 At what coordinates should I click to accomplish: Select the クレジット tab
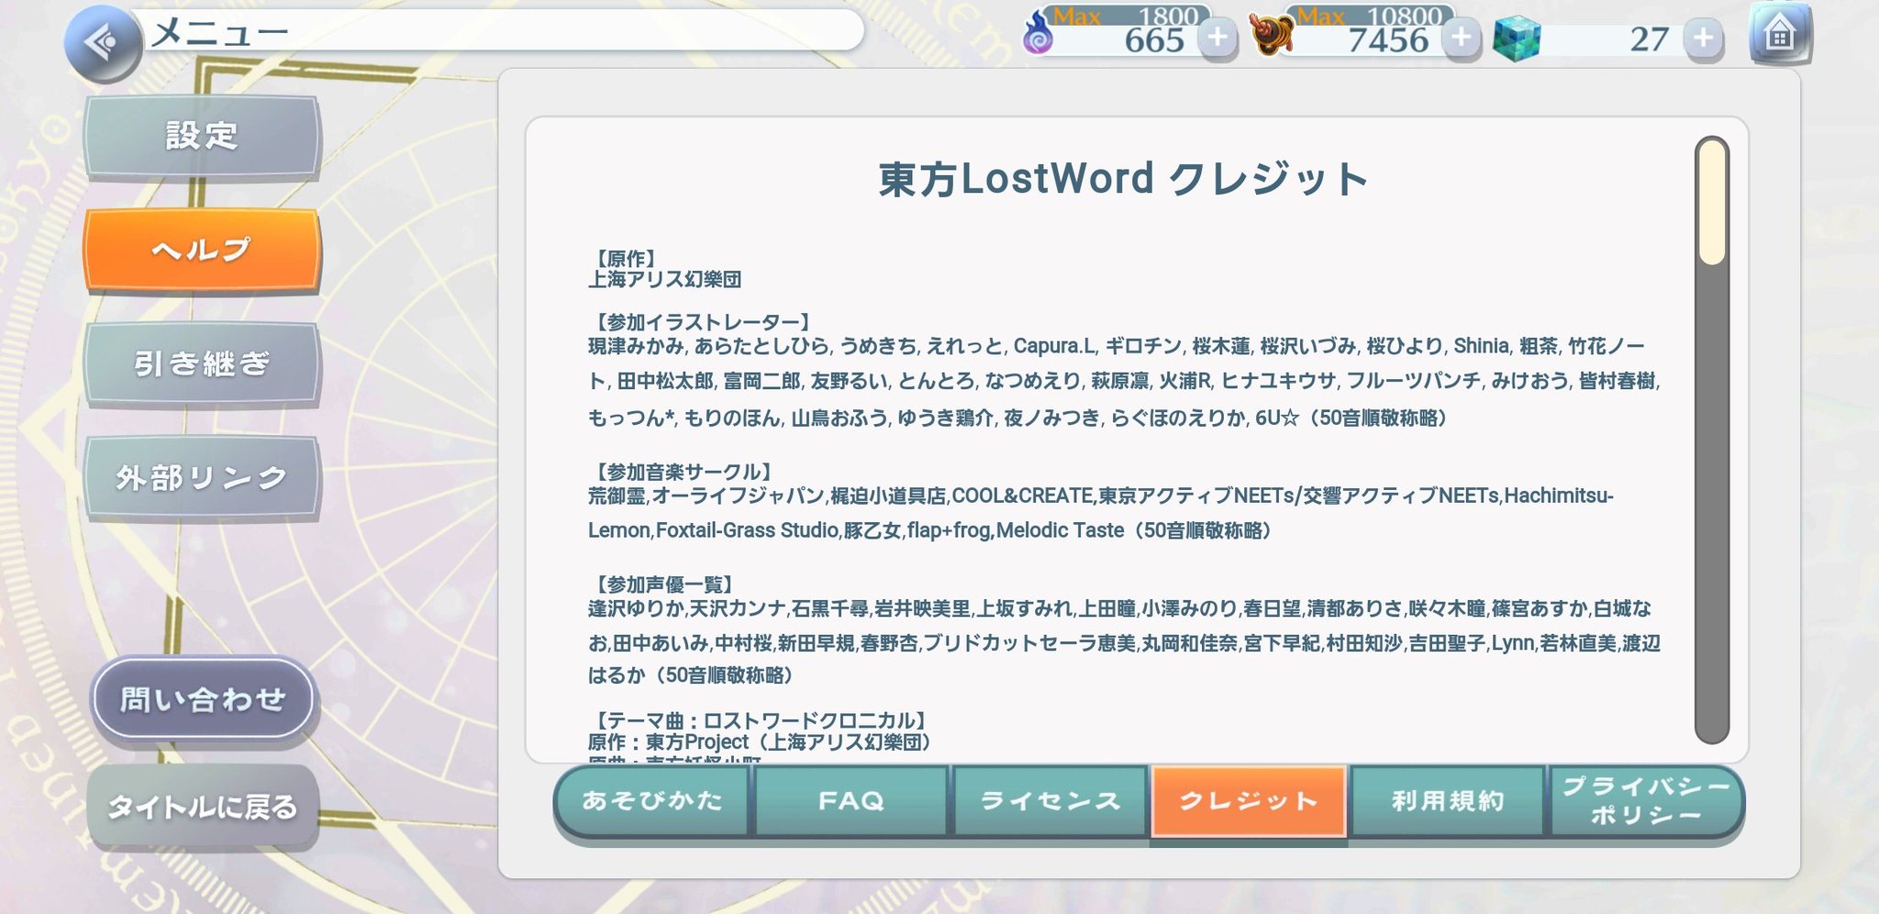pos(1249,801)
